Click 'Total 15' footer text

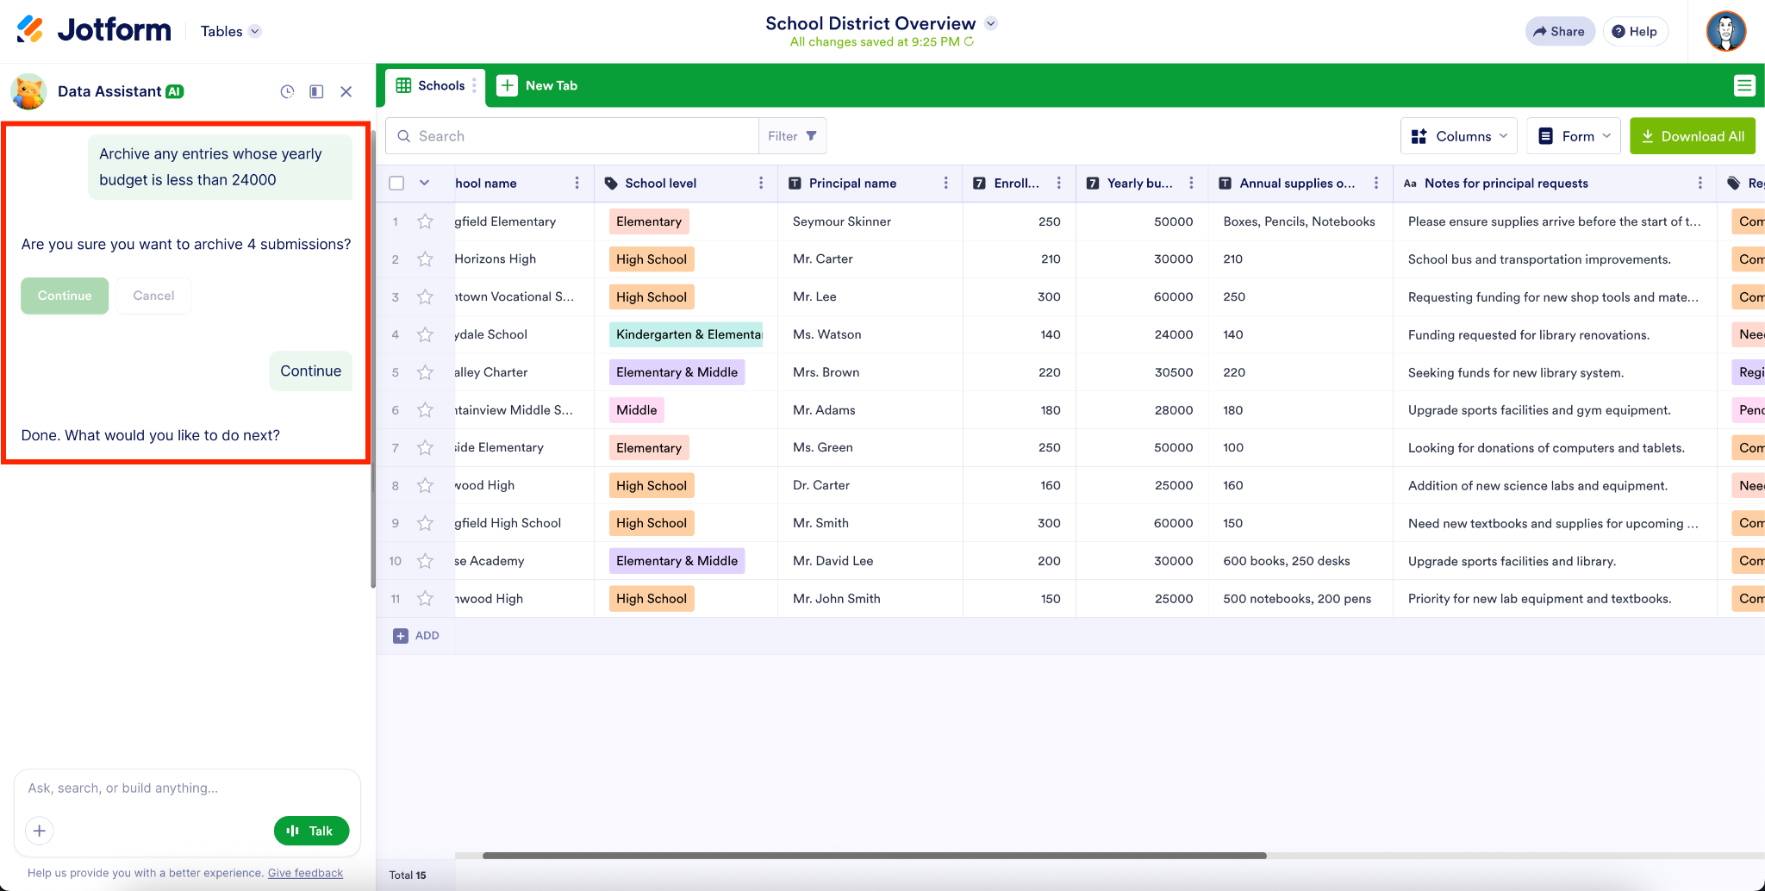[x=408, y=875]
